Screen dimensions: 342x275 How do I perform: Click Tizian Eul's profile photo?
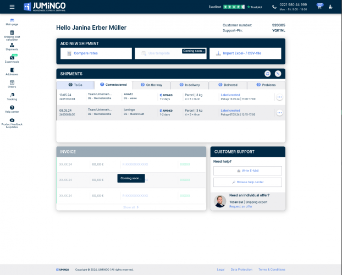tap(220, 201)
